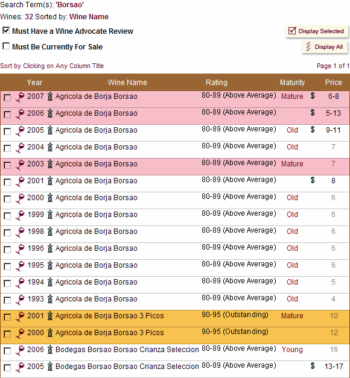The image size is (350, 378).
Task: Select checkbox for 2004 Agricola de Borja Borsao
Action: [7, 148]
